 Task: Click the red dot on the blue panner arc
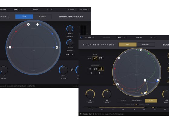[16, 31]
